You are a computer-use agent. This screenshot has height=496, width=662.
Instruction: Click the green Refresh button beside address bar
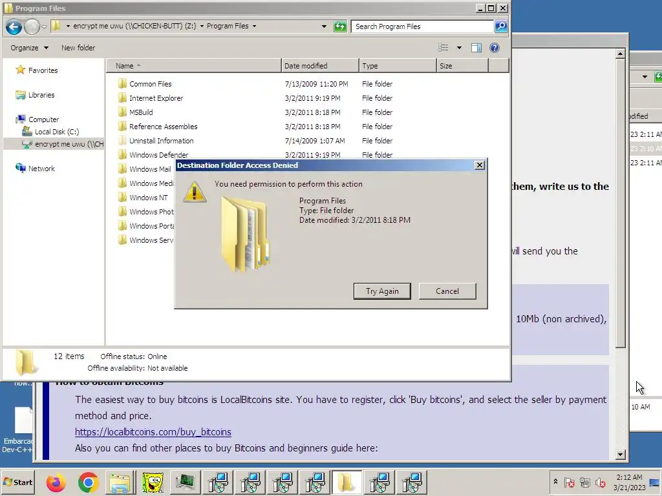click(340, 26)
